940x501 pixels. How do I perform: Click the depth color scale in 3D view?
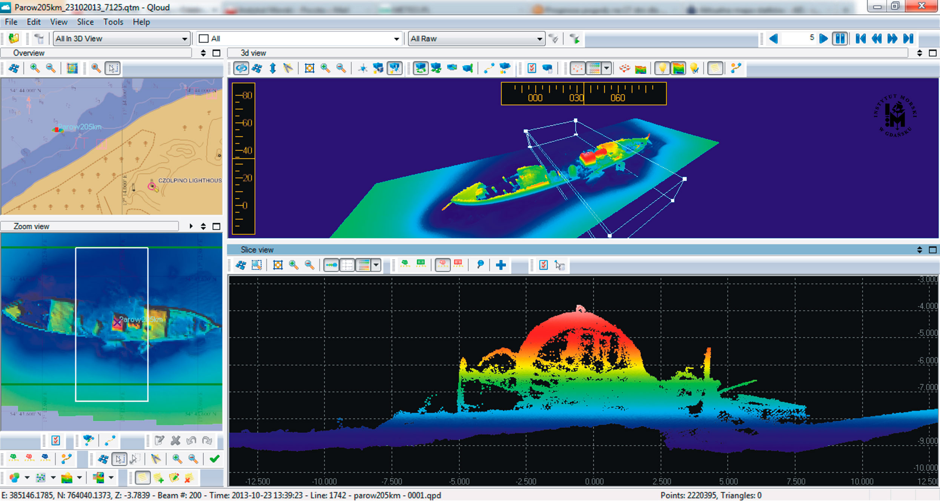(x=243, y=158)
